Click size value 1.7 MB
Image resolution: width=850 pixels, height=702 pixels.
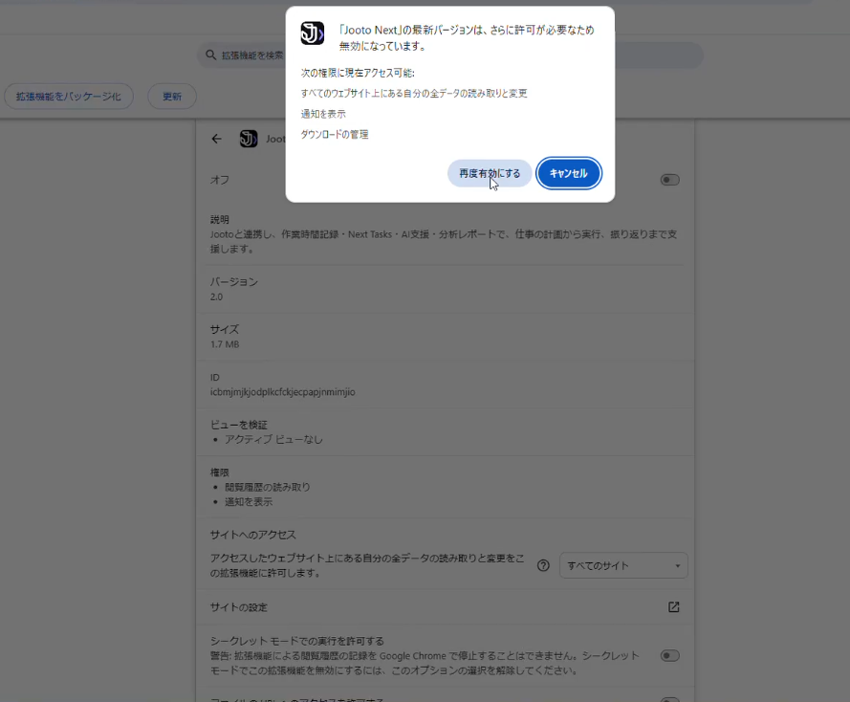[x=225, y=344]
